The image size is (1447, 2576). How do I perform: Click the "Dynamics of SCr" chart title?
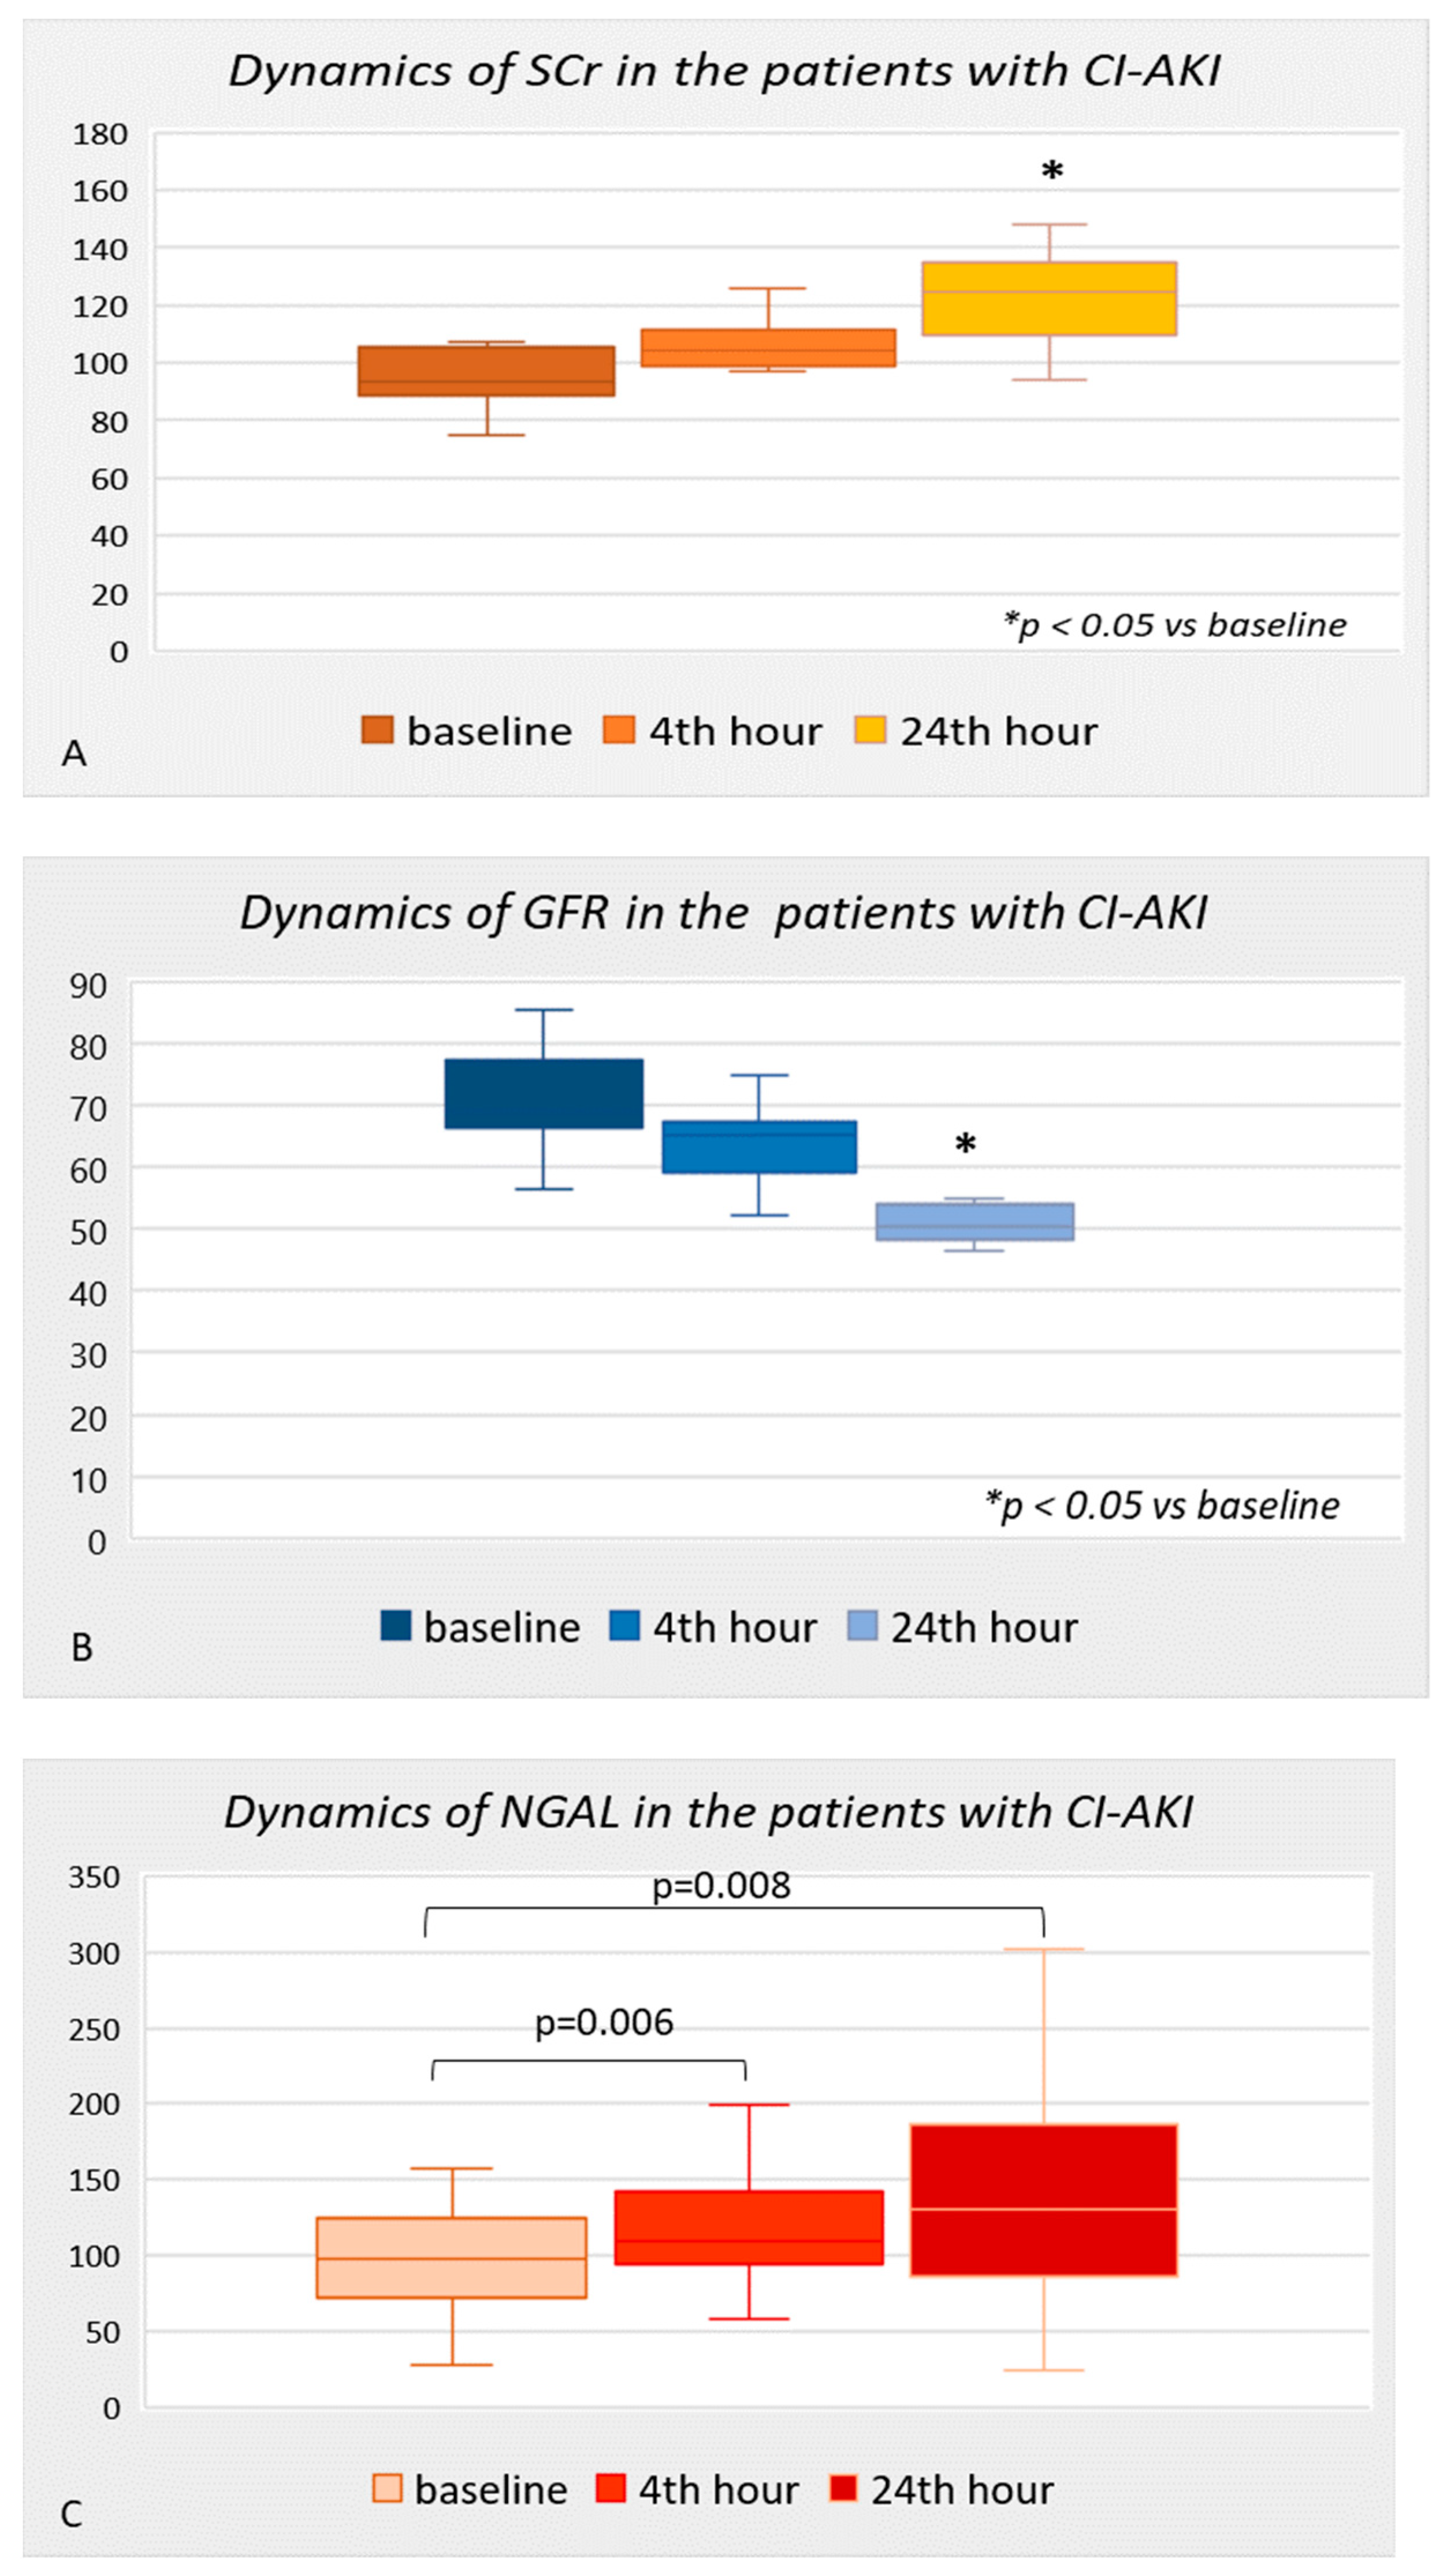point(724,71)
